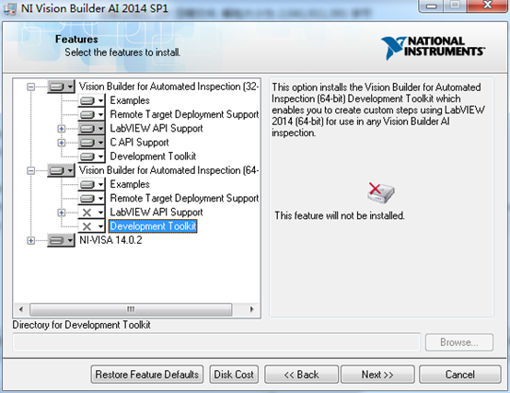Open install-state icon for NI-VISA 14.0.2
510x393 pixels.
click(61, 240)
